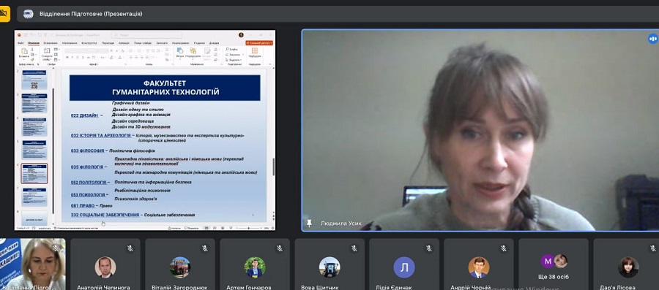
Task: Switch to Normal view in status bar
Action: pyautogui.click(x=206, y=228)
